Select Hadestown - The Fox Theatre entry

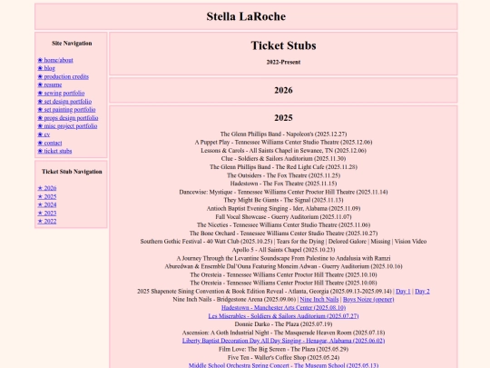[x=283, y=184]
